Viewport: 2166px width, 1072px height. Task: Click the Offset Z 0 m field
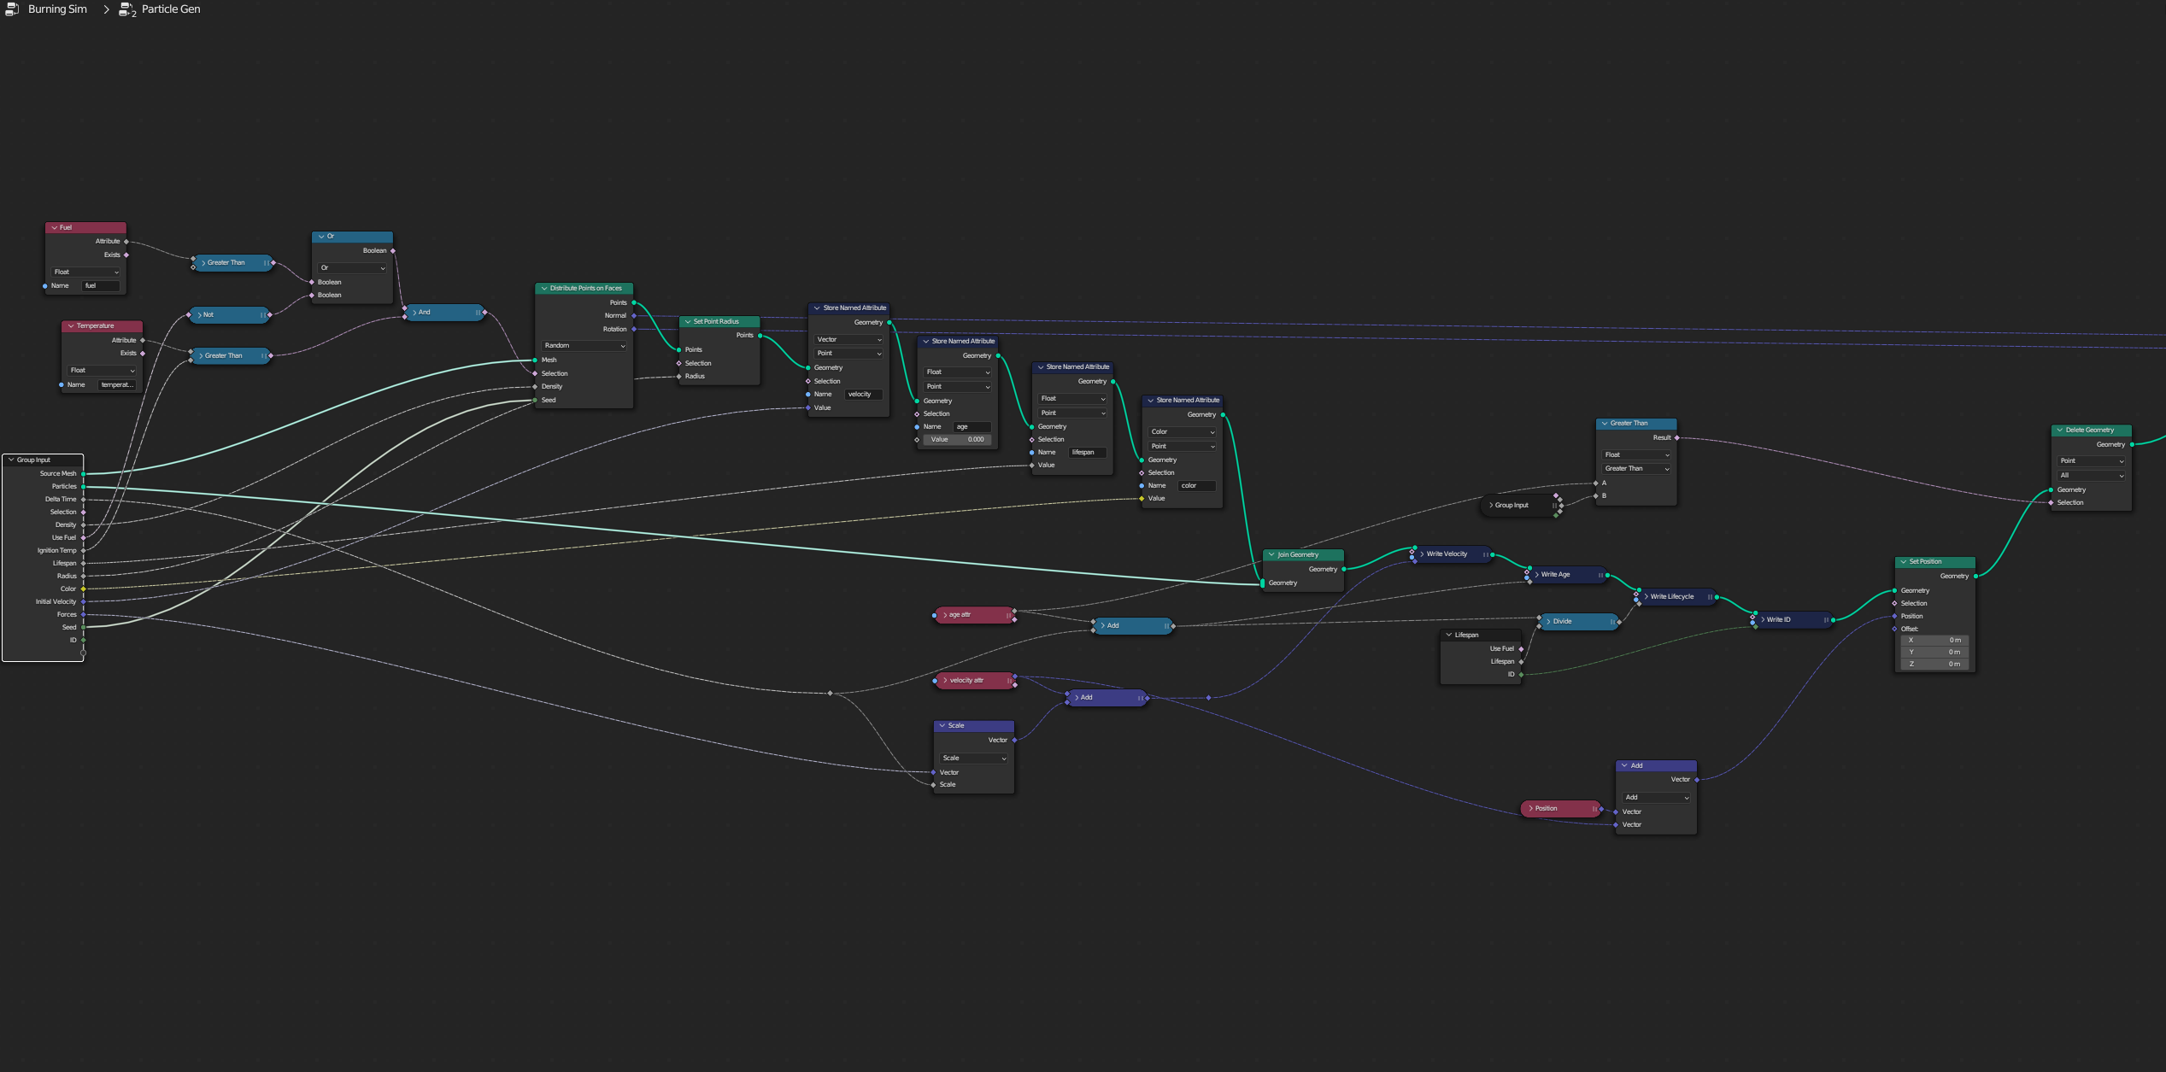click(1934, 665)
